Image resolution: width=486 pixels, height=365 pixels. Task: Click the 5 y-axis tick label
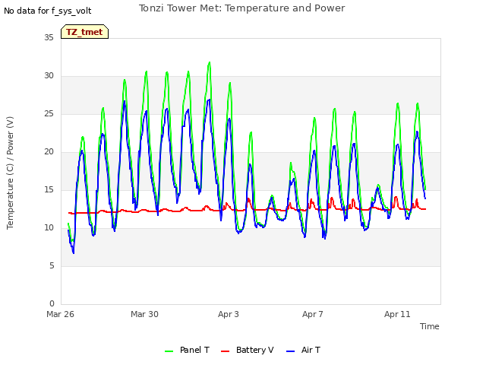[x=52, y=265]
